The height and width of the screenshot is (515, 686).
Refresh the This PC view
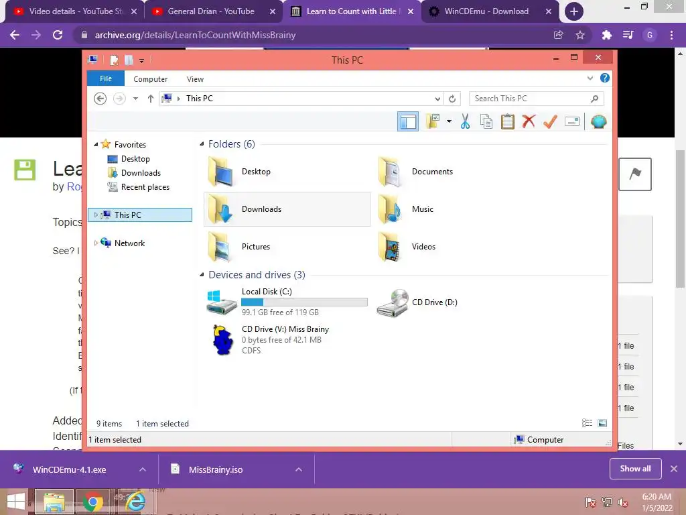pyautogui.click(x=452, y=99)
